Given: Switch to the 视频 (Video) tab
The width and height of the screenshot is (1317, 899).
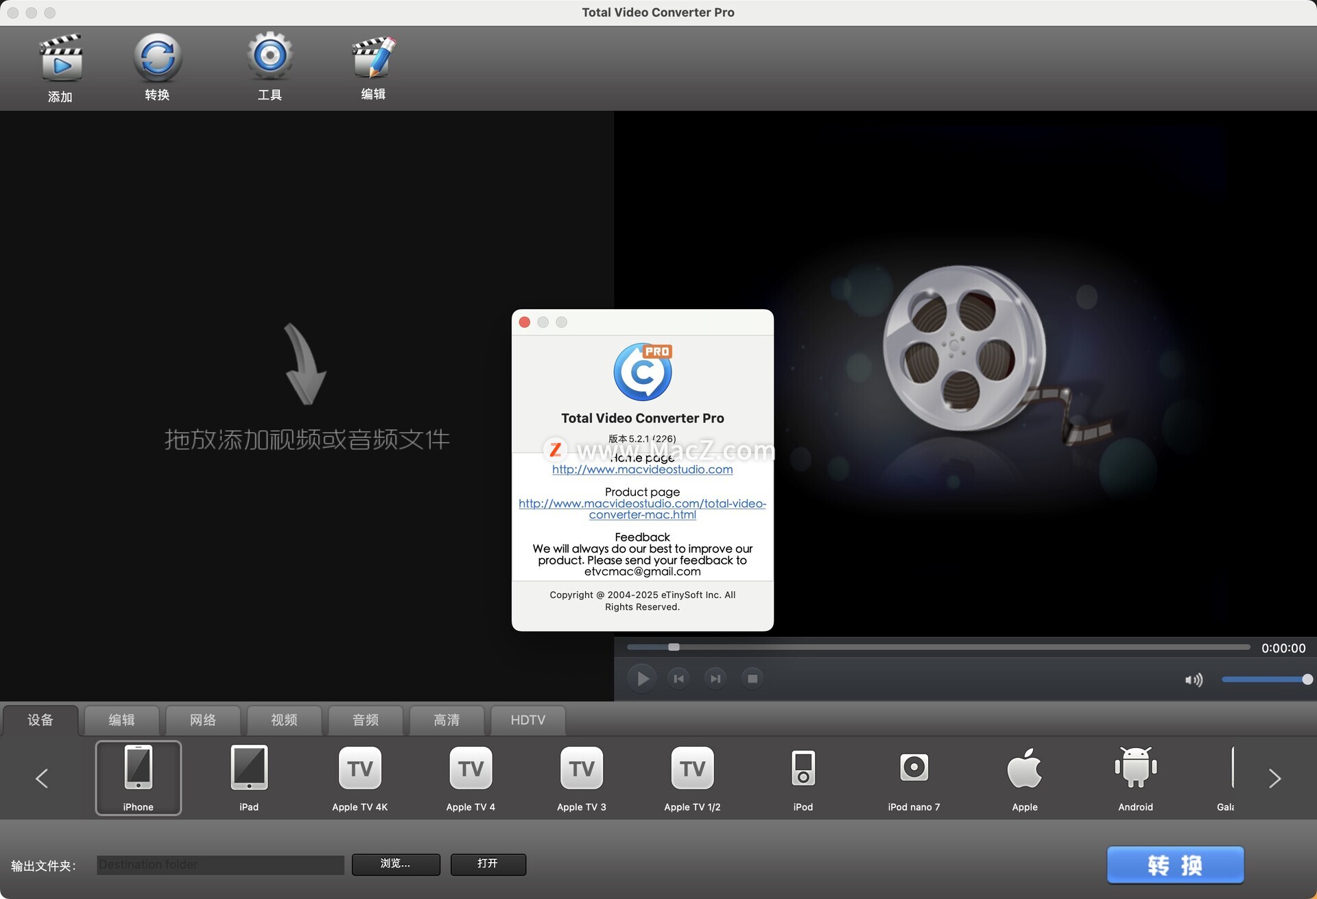Looking at the screenshot, I should click(x=285, y=720).
